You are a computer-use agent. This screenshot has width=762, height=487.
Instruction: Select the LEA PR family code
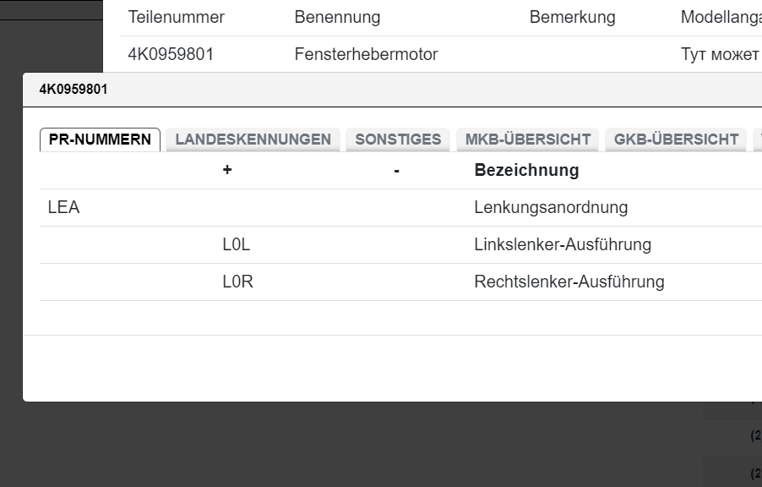63,207
